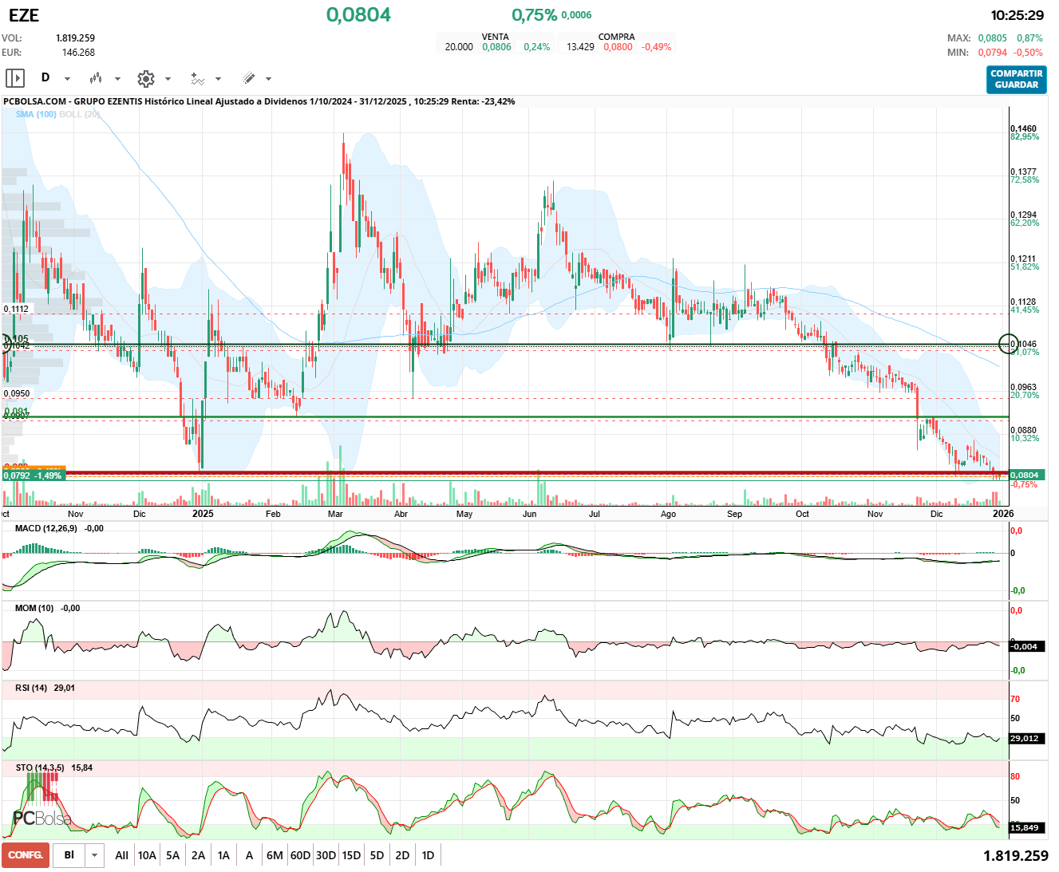The width and height of the screenshot is (1059, 872).
Task: Click the add indicator icon
Action: pos(197,78)
